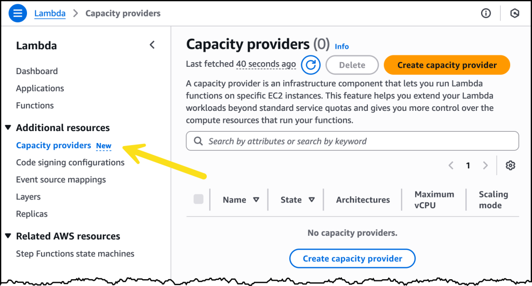
Task: Click the info circle icon in header
Action: pos(486,13)
